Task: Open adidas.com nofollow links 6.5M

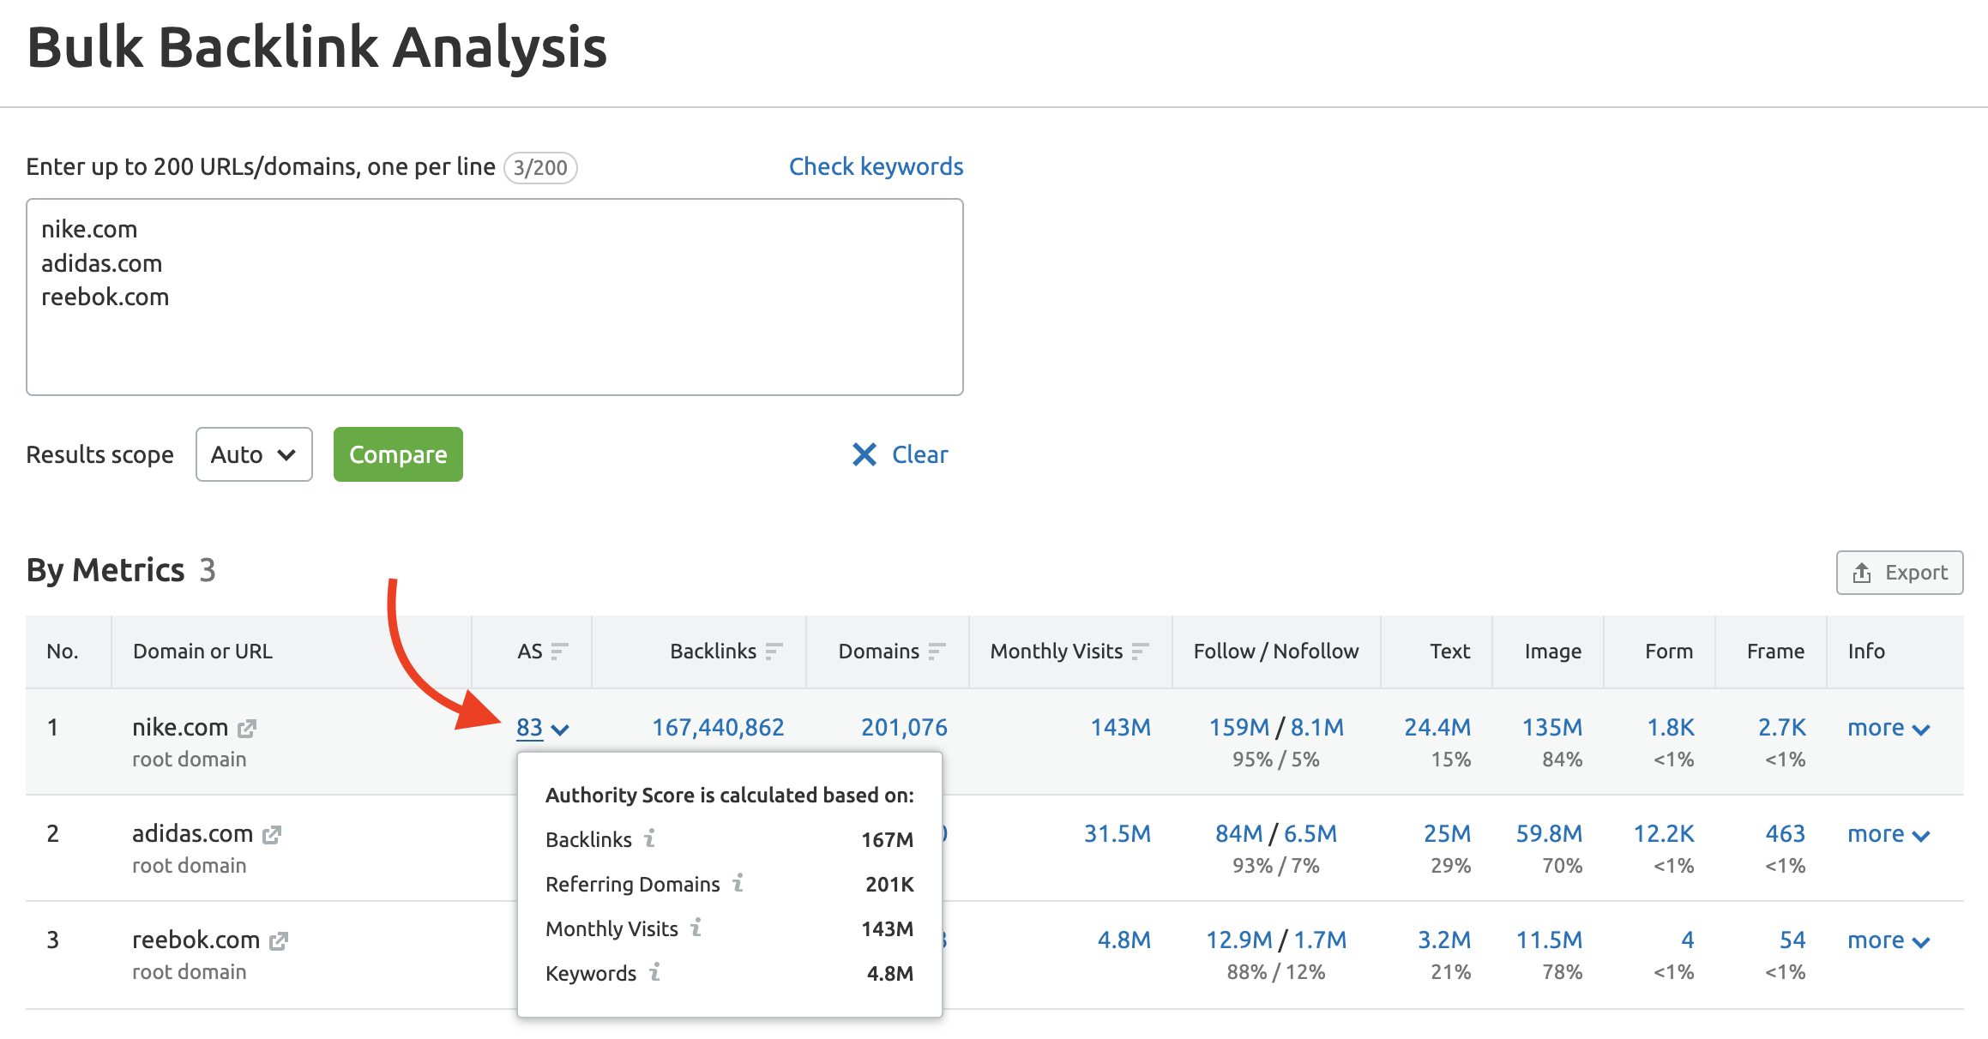Action: (x=1310, y=834)
